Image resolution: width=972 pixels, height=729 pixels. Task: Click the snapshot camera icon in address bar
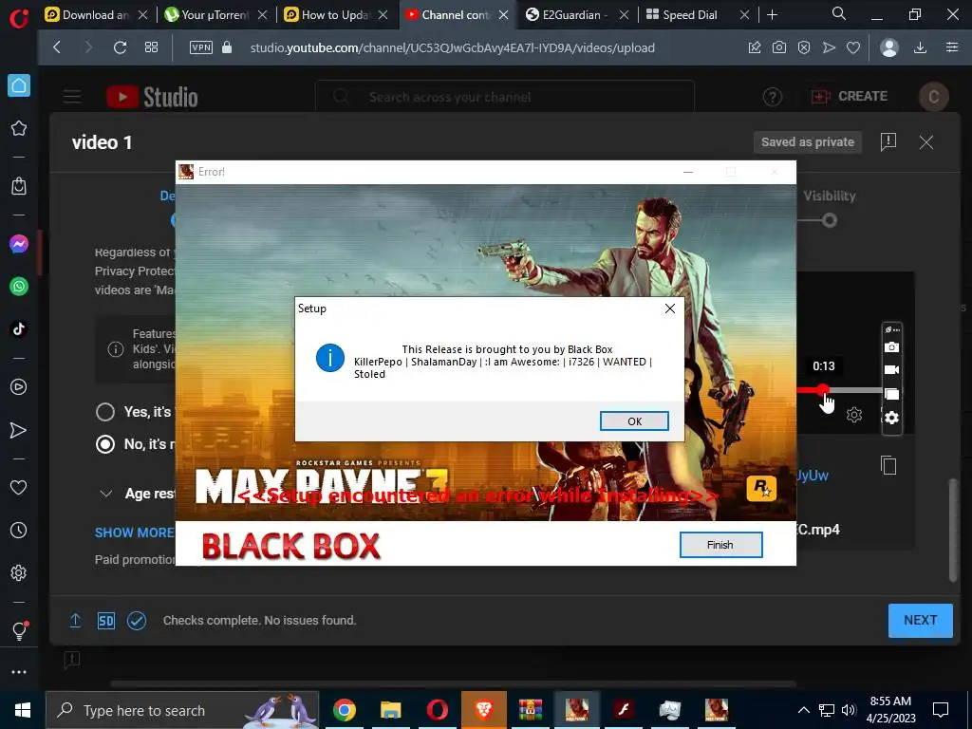(x=779, y=47)
